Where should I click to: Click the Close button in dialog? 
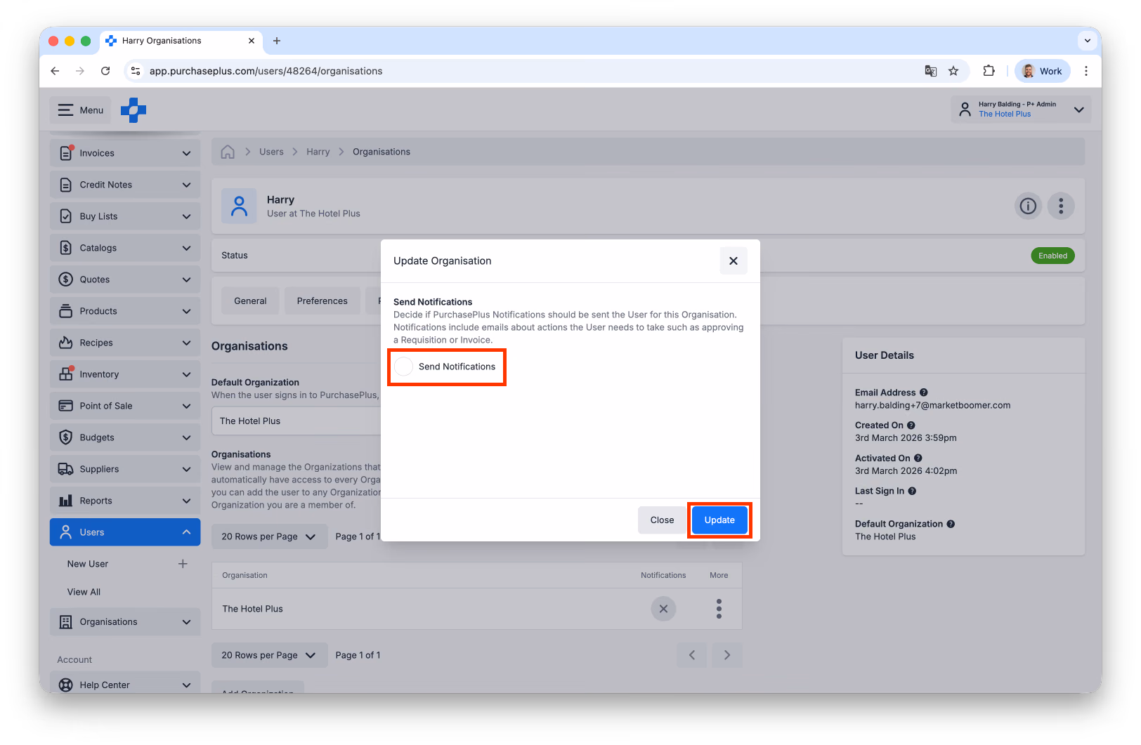tap(662, 520)
